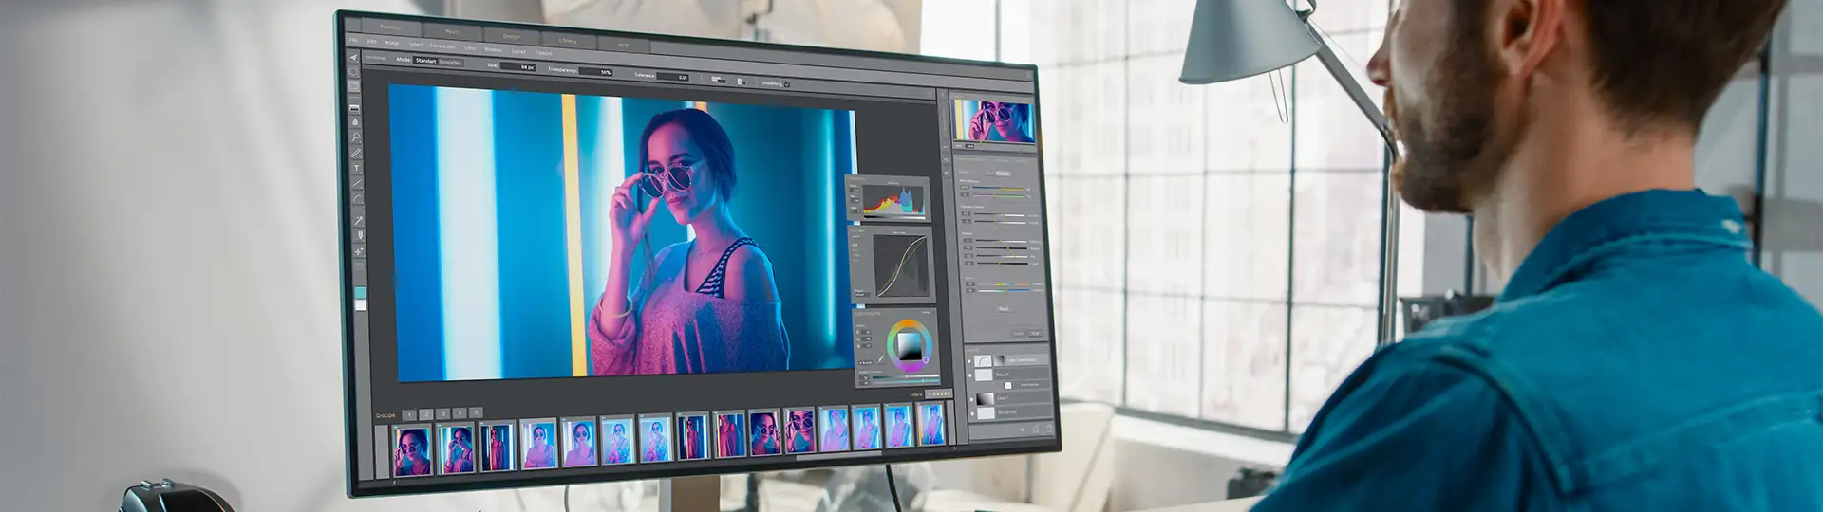1823x512 pixels.
Task: Switch to the Paint tab
Action: (452, 31)
